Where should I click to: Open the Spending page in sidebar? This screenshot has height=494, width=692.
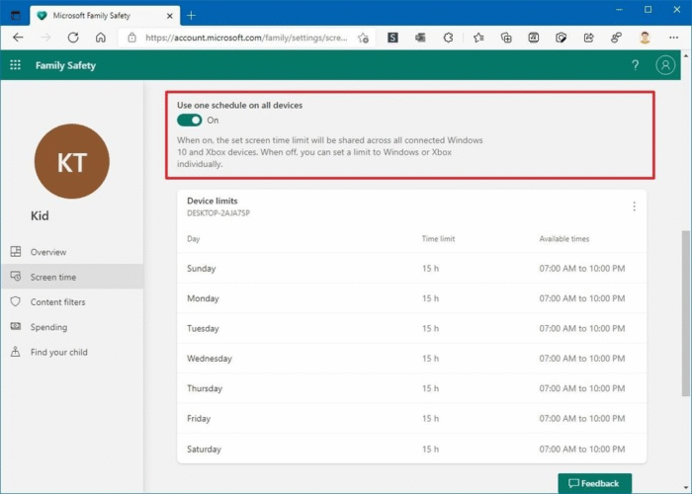[48, 327]
